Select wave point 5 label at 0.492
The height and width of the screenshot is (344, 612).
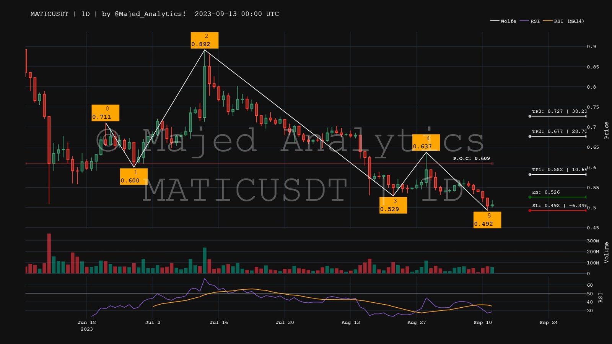point(487,220)
